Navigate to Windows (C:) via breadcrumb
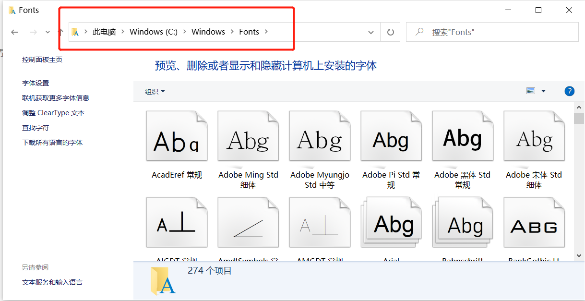 [x=153, y=32]
